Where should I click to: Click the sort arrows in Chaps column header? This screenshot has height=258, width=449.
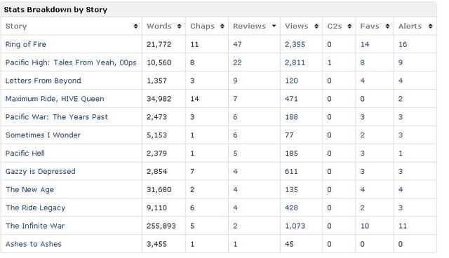[222, 27]
